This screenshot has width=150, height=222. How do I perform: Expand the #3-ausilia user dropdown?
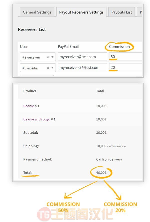click(x=52, y=68)
